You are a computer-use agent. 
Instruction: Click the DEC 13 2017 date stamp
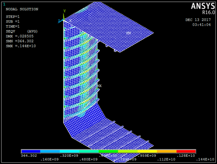pos(198,20)
